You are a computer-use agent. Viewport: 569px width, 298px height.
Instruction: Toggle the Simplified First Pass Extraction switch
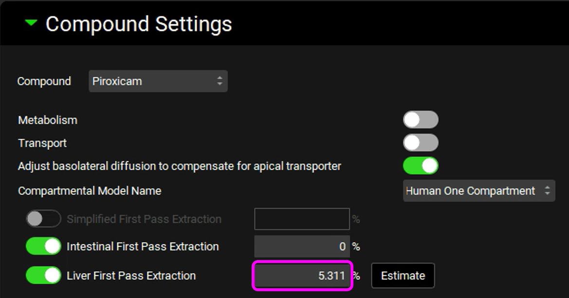pyautogui.click(x=43, y=219)
